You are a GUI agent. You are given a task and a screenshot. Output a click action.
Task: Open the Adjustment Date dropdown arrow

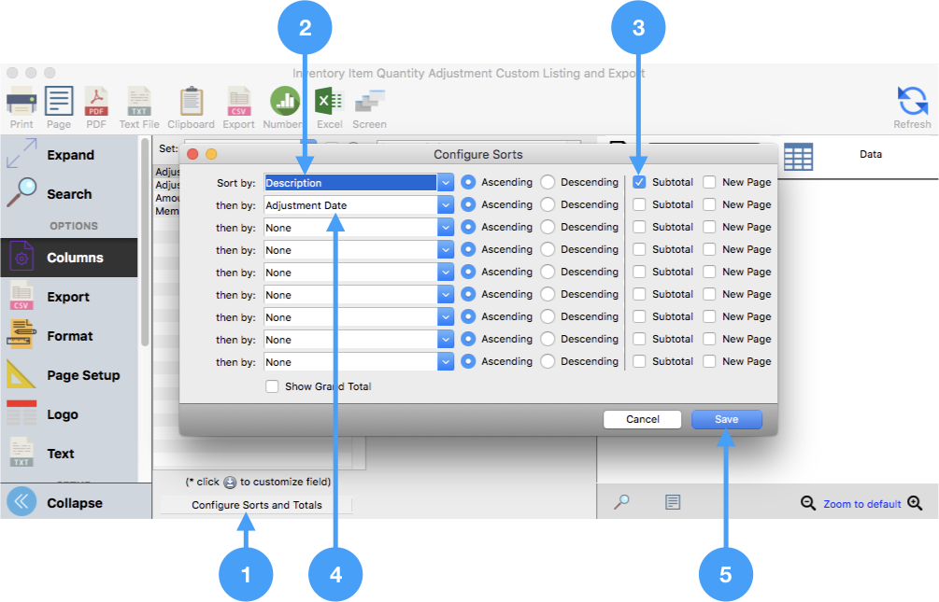tap(446, 205)
